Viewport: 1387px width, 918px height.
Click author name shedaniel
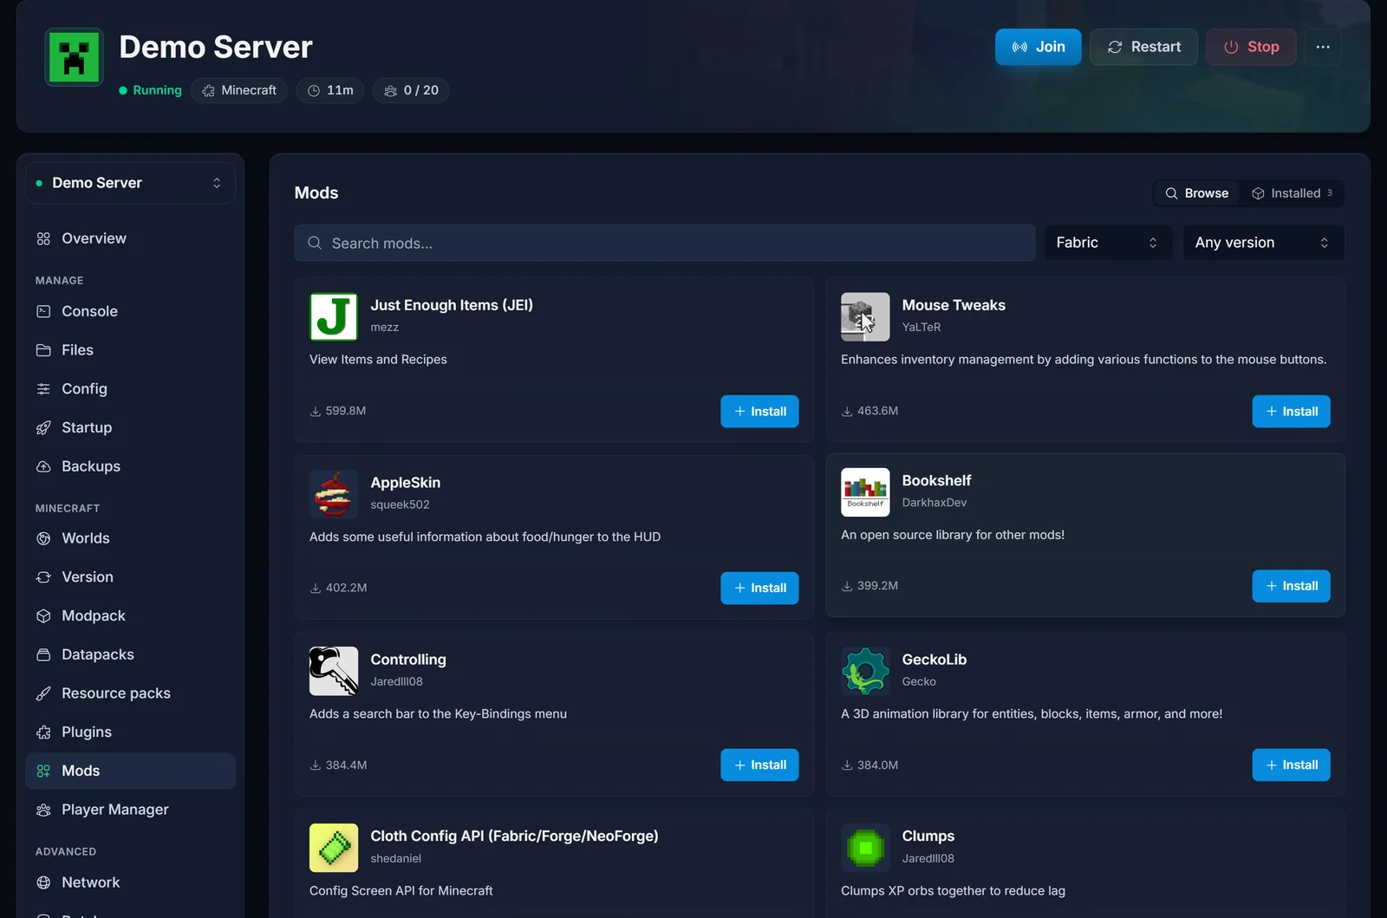pos(395,858)
